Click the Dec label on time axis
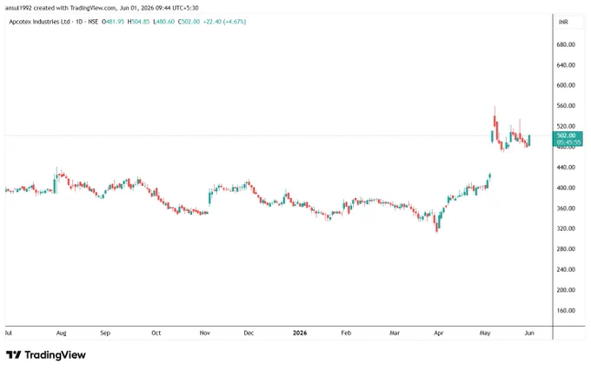The image size is (591, 370). pos(249,333)
